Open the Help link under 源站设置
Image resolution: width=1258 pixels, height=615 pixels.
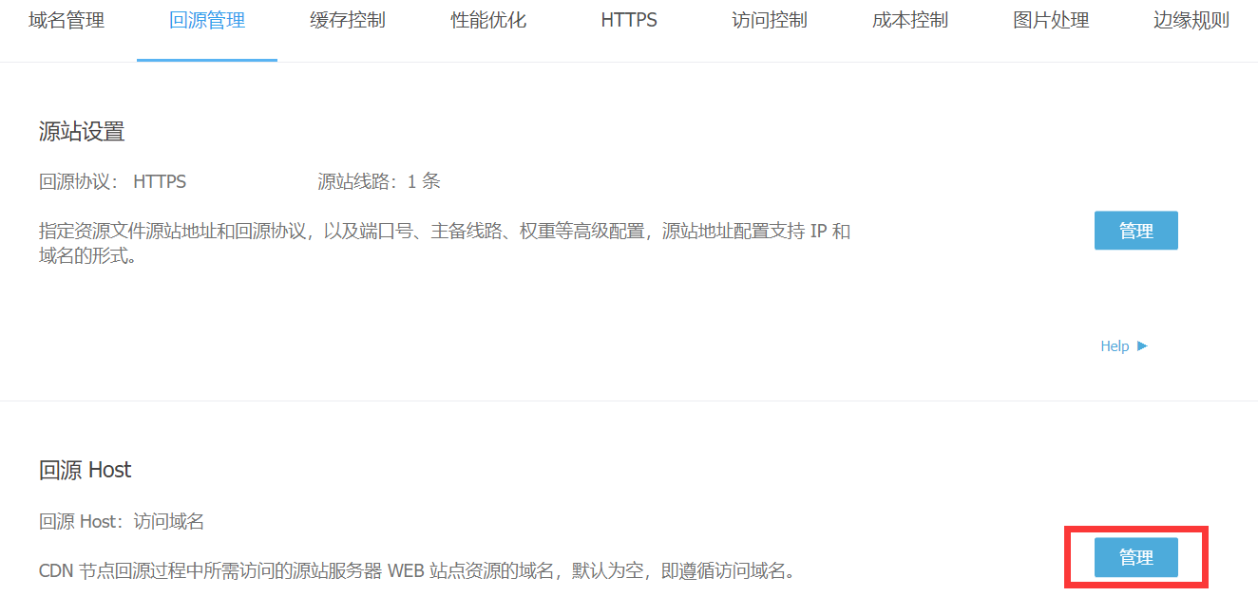1115,346
